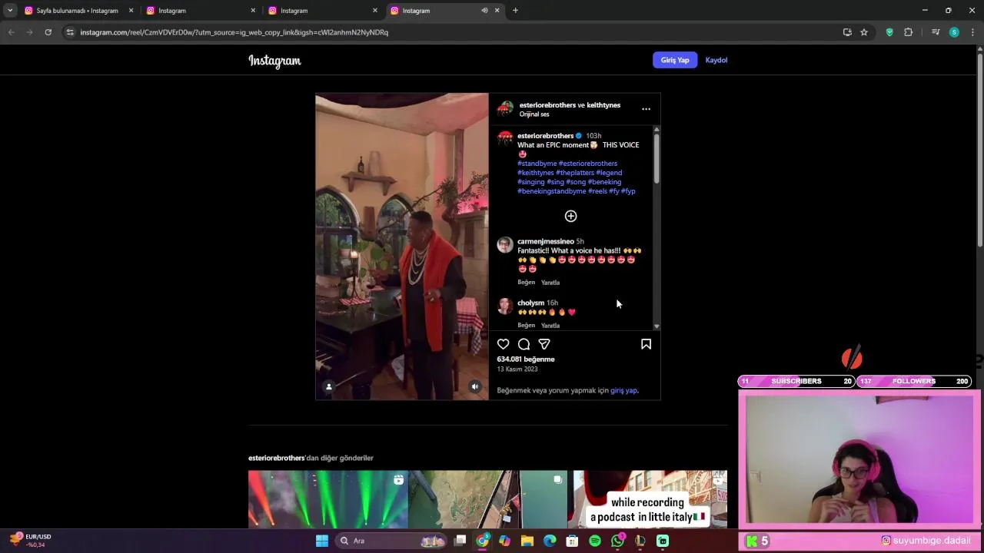
Task: Click the taskbar search box 'Ara'
Action: click(393, 541)
